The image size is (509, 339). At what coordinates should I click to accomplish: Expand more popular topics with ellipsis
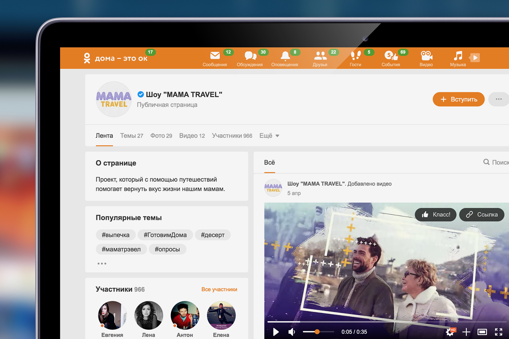(x=102, y=264)
